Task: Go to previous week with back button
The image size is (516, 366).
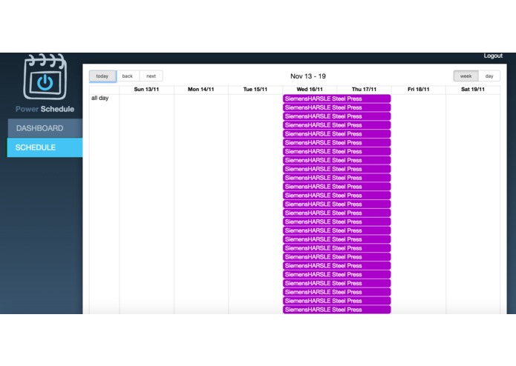Action: 128,76
